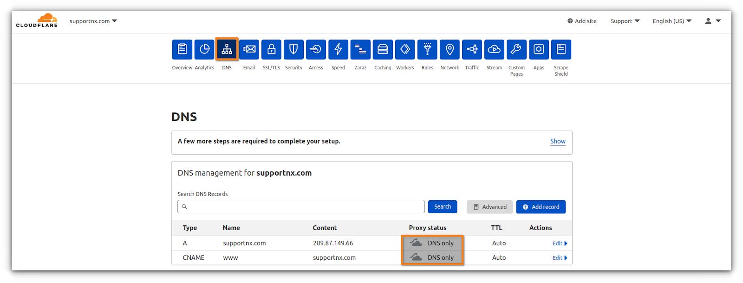Open the Email envelope icon
Viewport: 743px width, 283px height.
pos(249,49)
